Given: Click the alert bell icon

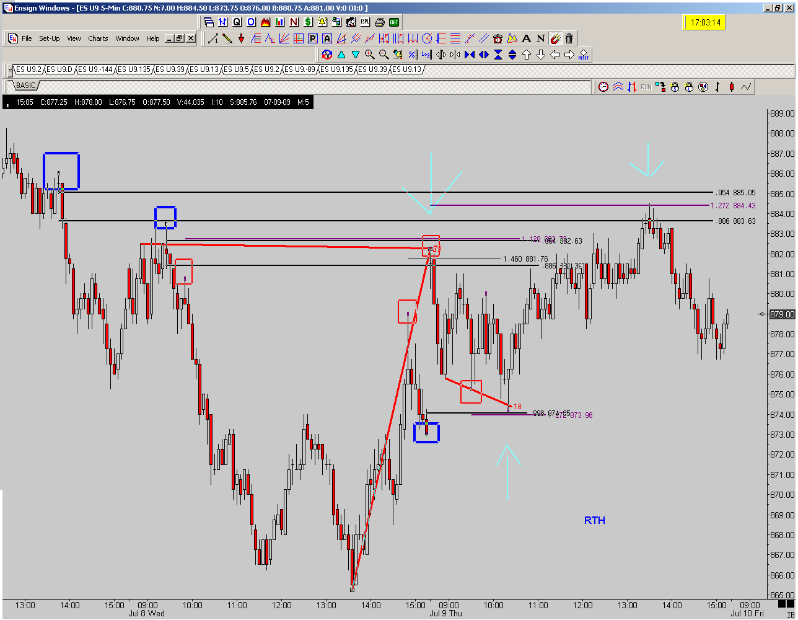Looking at the screenshot, I should 322,22.
